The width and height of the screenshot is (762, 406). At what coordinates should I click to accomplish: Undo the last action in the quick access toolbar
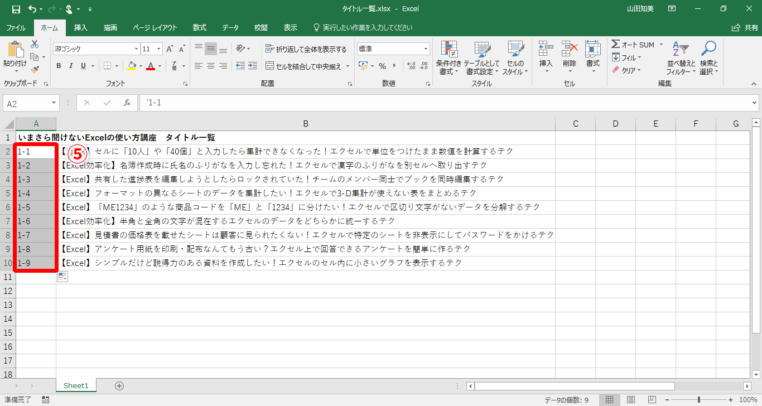[x=32, y=9]
